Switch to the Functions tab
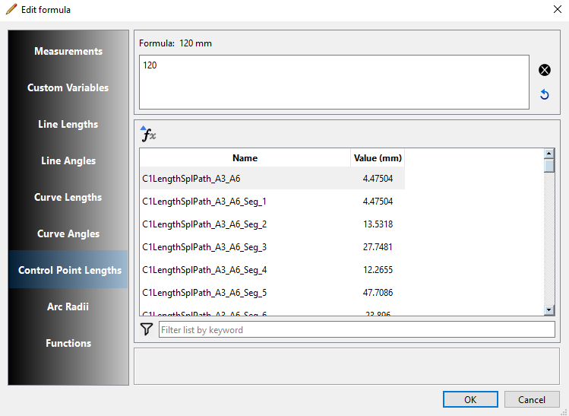The image size is (569, 416). pos(68,343)
